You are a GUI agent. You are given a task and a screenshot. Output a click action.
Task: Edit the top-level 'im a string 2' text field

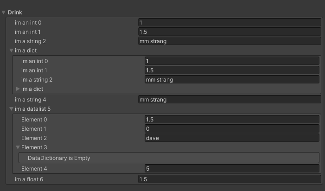click(x=229, y=41)
